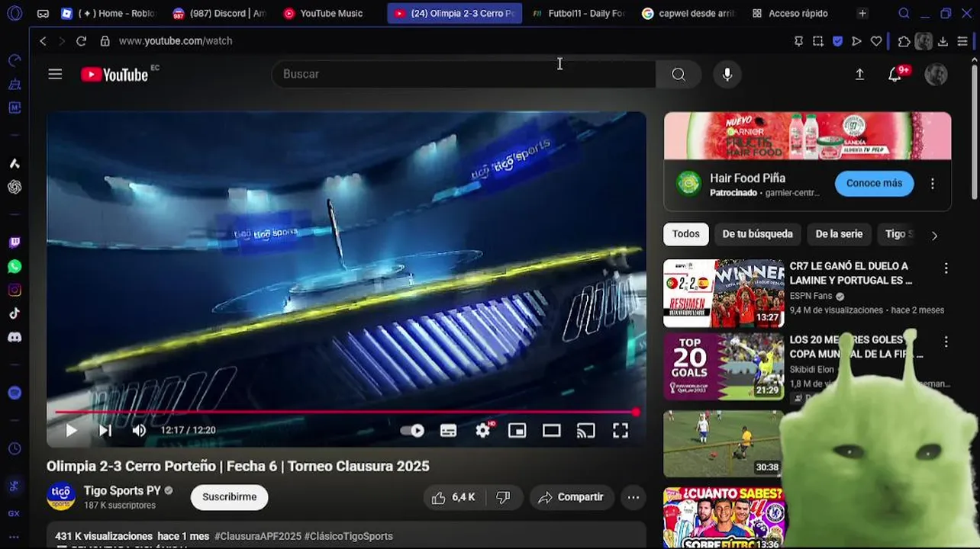Click the #ClausuraAPF2025 hashtag
980x549 pixels.
click(258, 536)
